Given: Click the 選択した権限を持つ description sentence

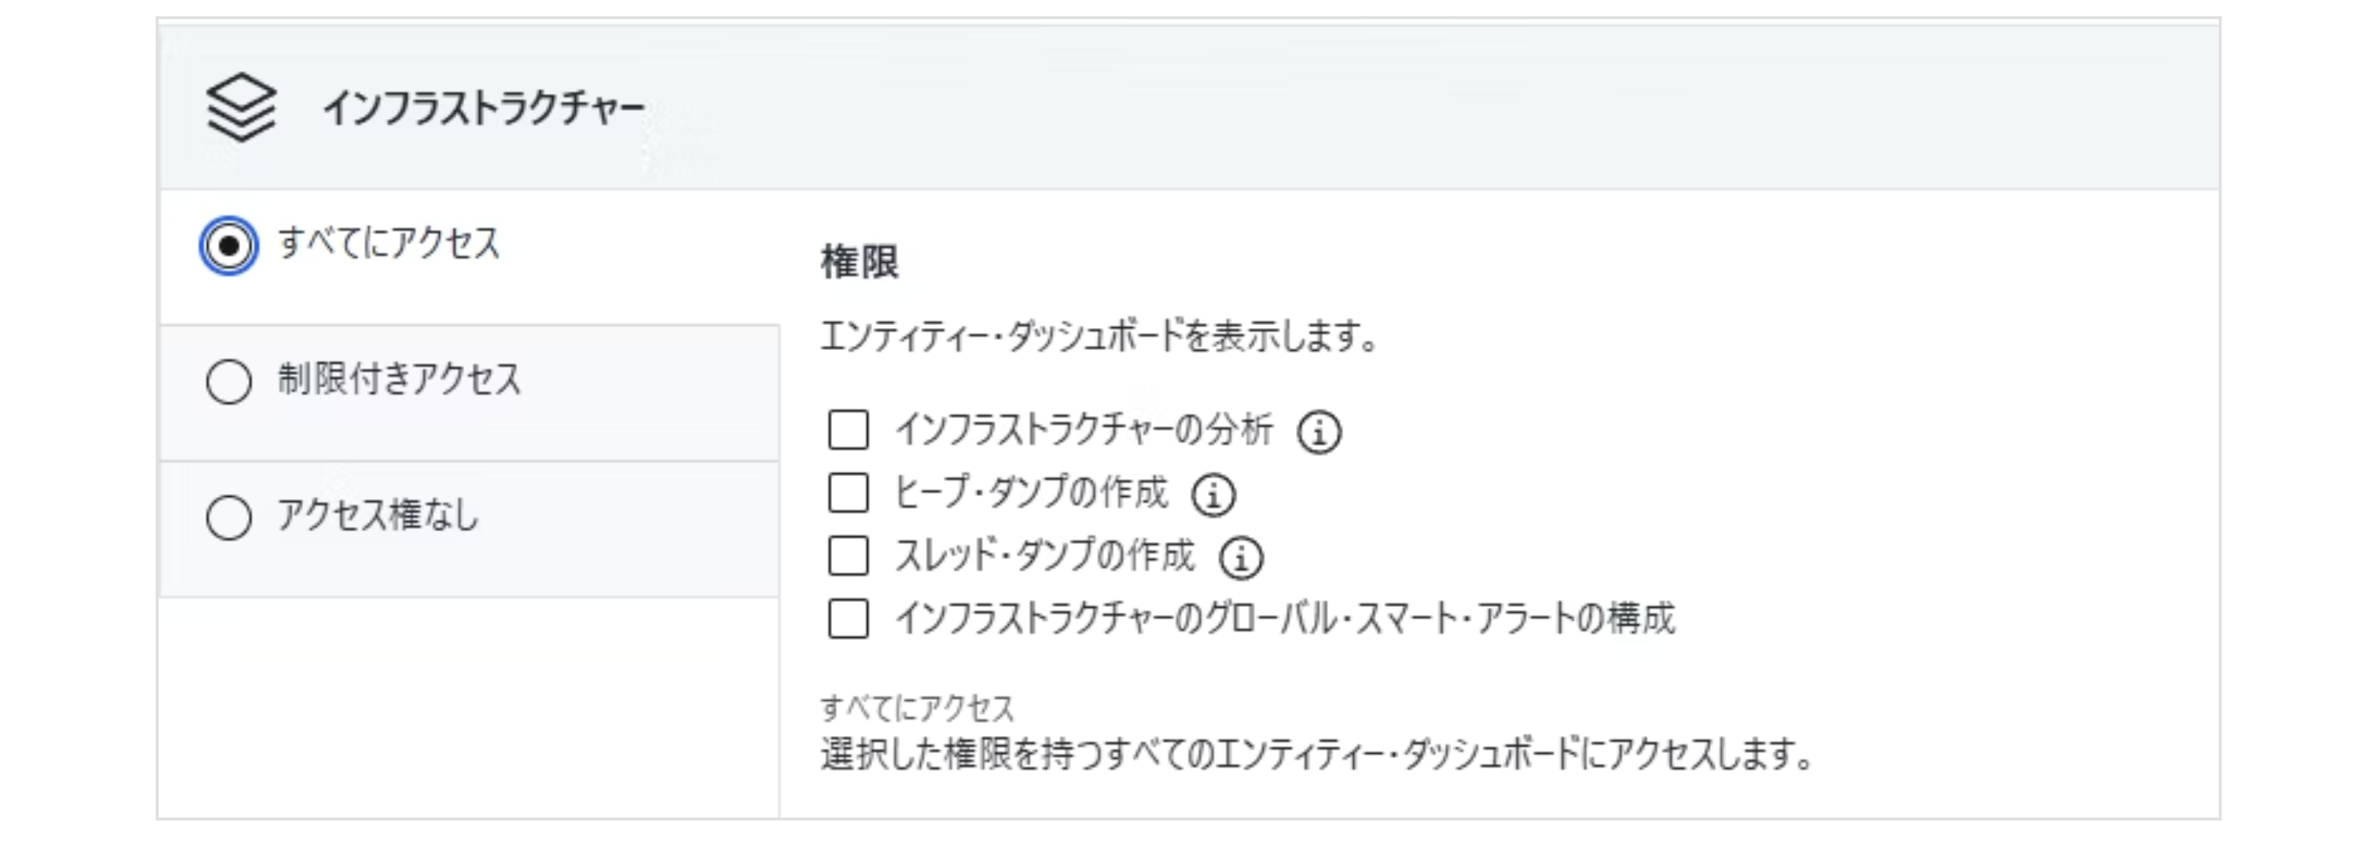Looking at the screenshot, I should click(1316, 754).
